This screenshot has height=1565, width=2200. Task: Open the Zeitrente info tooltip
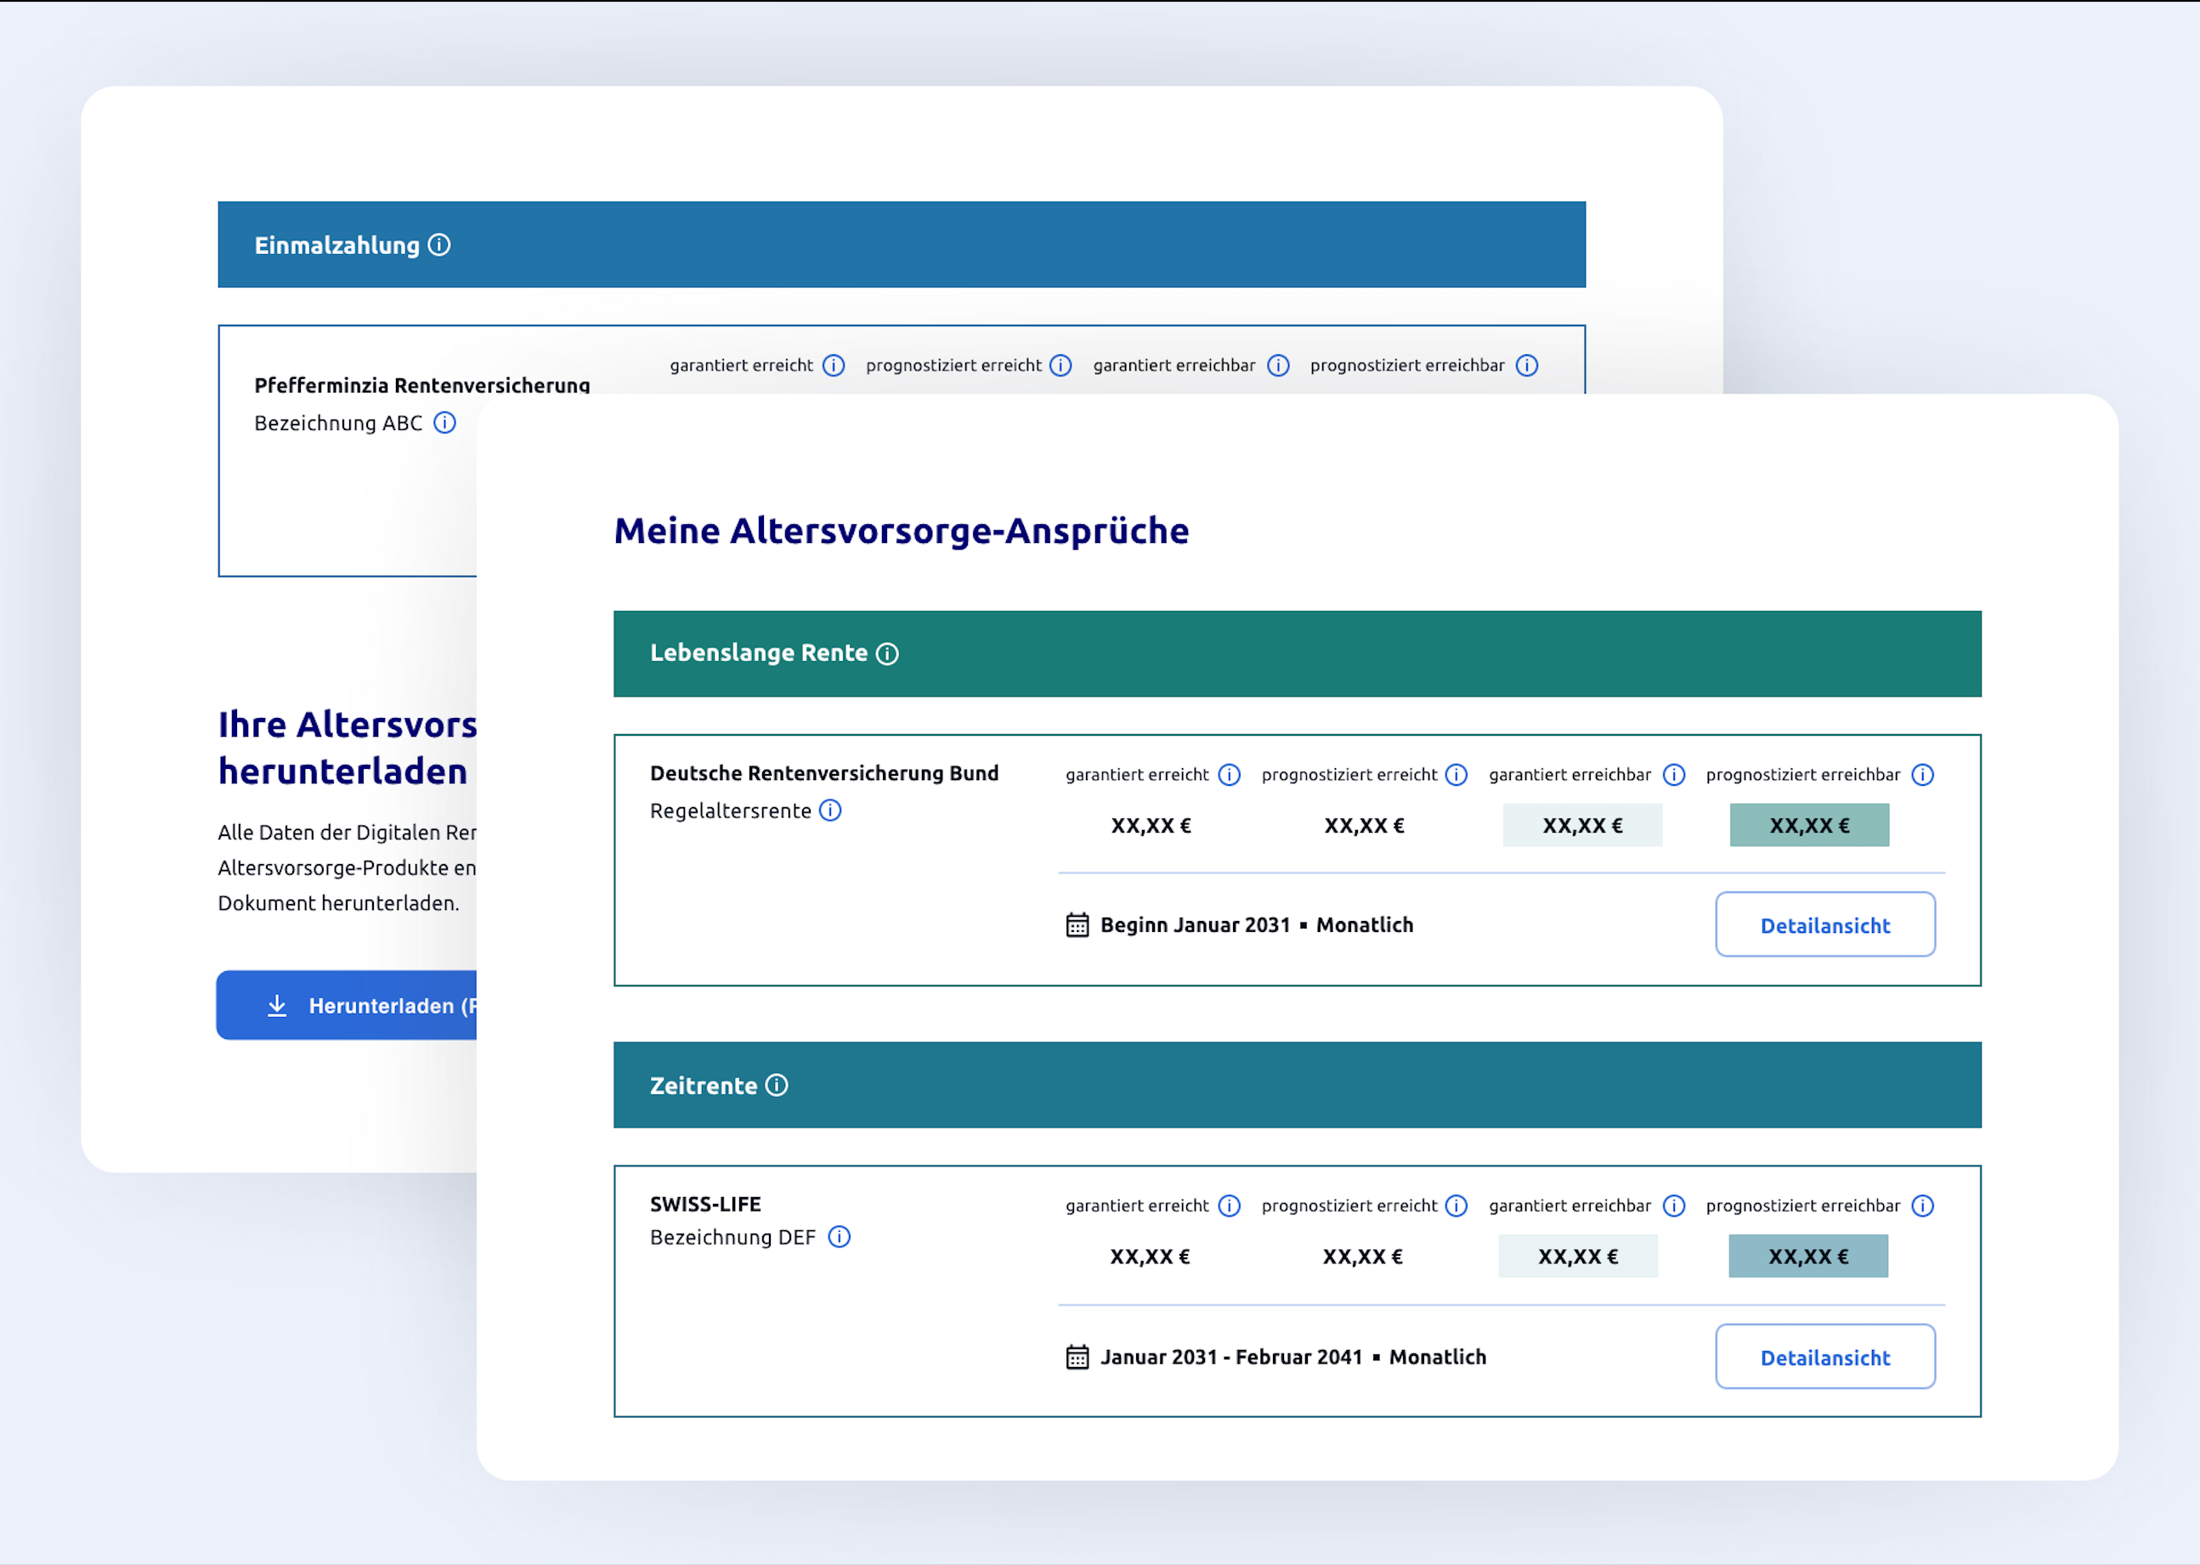[777, 1085]
